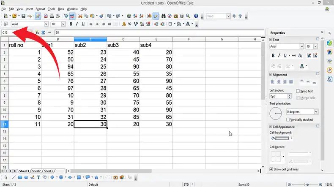This screenshot has height=187, width=334.
Task: Toggle strikethrough in Properties sidebar
Action: coord(294,56)
